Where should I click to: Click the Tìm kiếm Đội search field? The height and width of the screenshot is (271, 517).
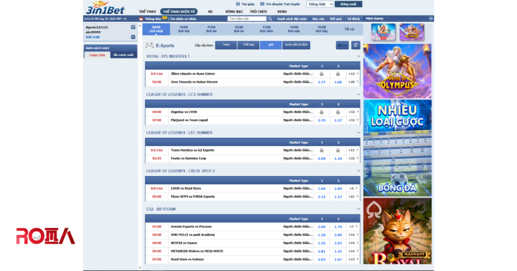pos(247,19)
